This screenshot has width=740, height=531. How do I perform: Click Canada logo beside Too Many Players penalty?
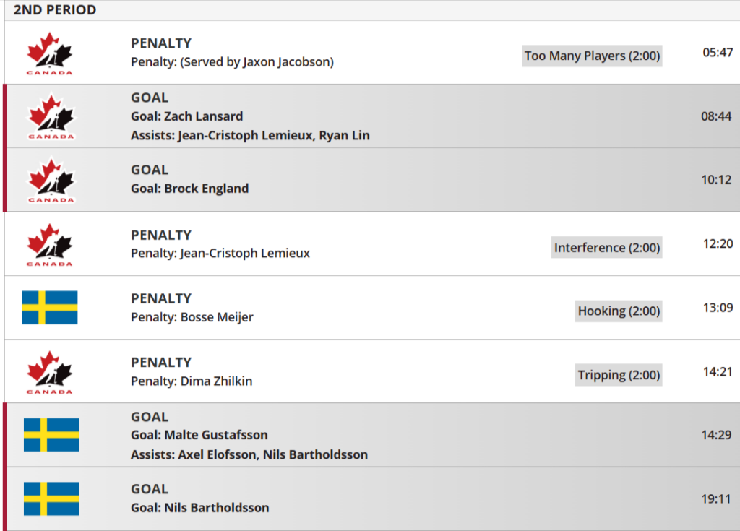click(x=50, y=53)
